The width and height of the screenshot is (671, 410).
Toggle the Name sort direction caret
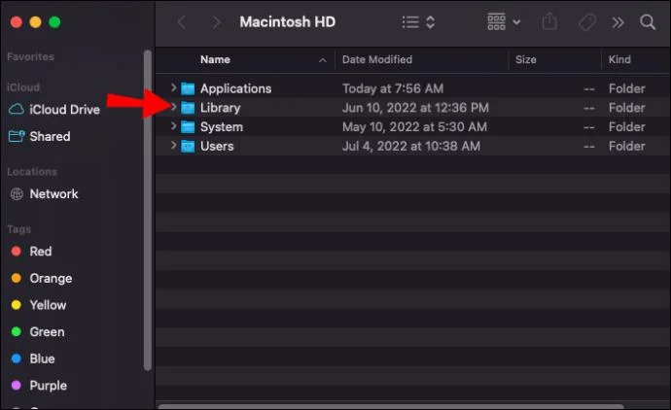click(323, 60)
